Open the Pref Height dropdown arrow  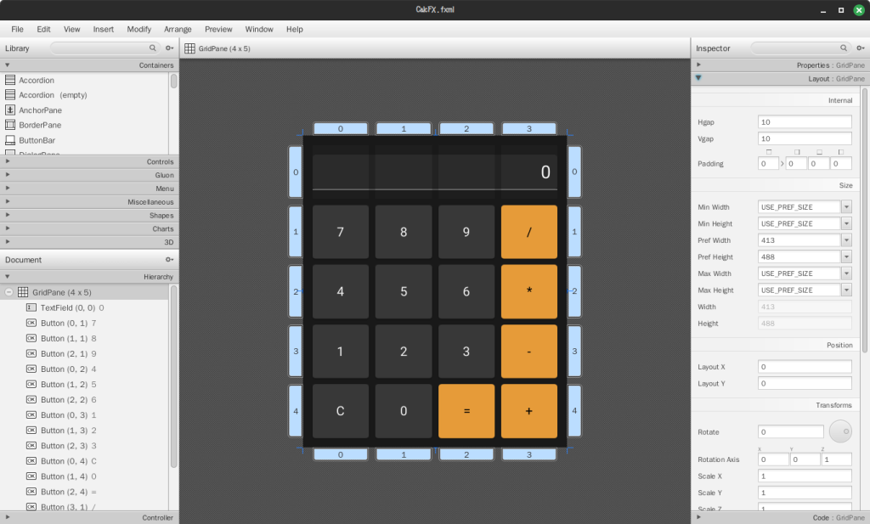(x=847, y=256)
